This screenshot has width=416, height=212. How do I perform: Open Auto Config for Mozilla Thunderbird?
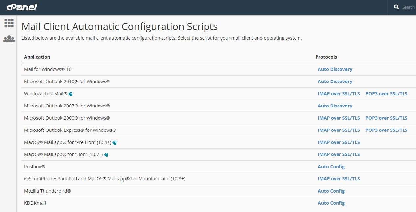[x=331, y=191]
